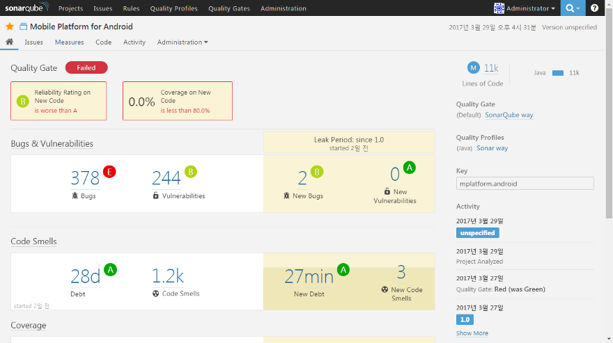
Task: Open the 378 bugs count link
Action: point(85,178)
